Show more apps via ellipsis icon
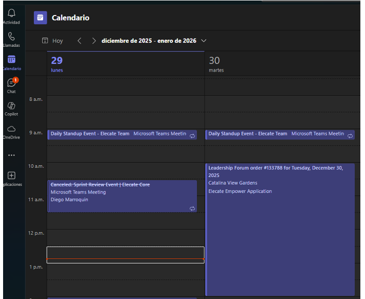The width and height of the screenshot is (365, 299). click(11, 155)
